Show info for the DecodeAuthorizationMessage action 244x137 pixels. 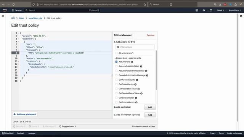point(147,75)
